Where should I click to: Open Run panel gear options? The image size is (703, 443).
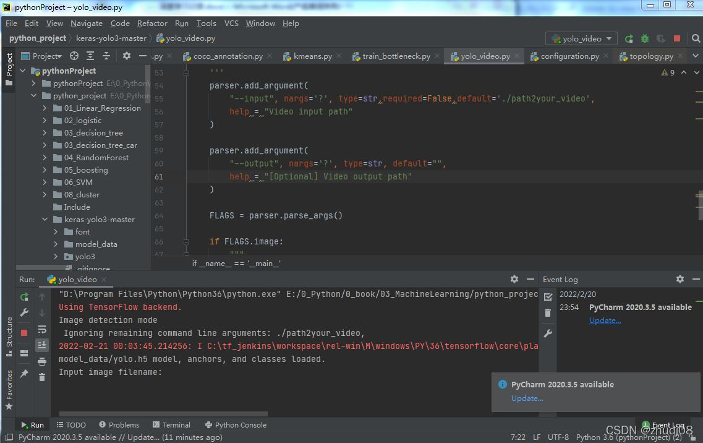pos(514,279)
